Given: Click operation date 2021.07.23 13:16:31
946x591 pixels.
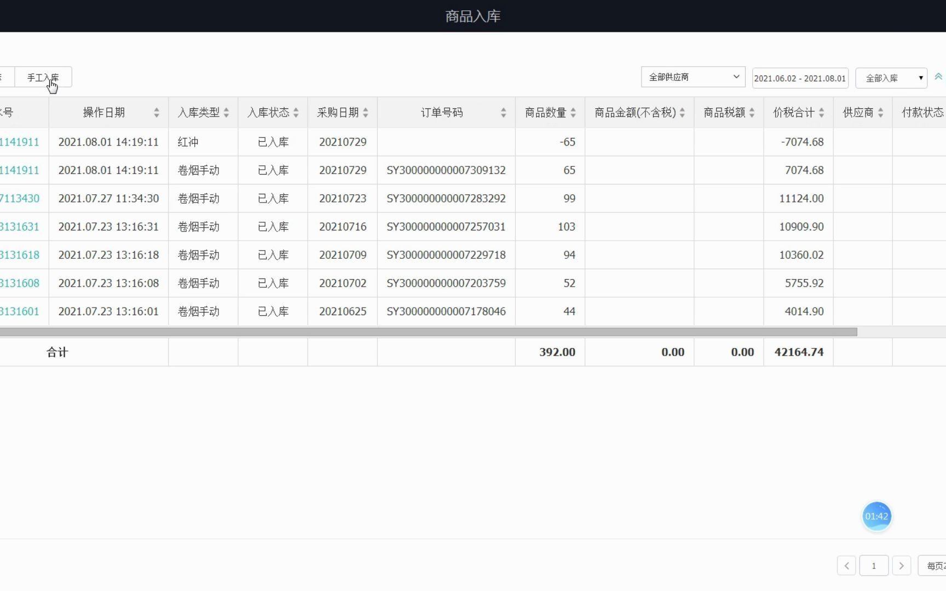Looking at the screenshot, I should tap(108, 227).
